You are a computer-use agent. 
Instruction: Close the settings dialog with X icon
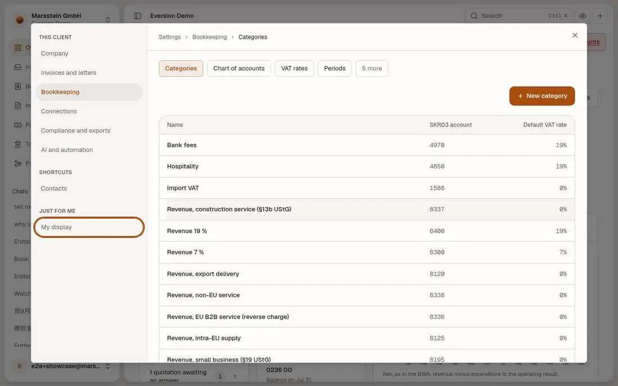pos(575,35)
